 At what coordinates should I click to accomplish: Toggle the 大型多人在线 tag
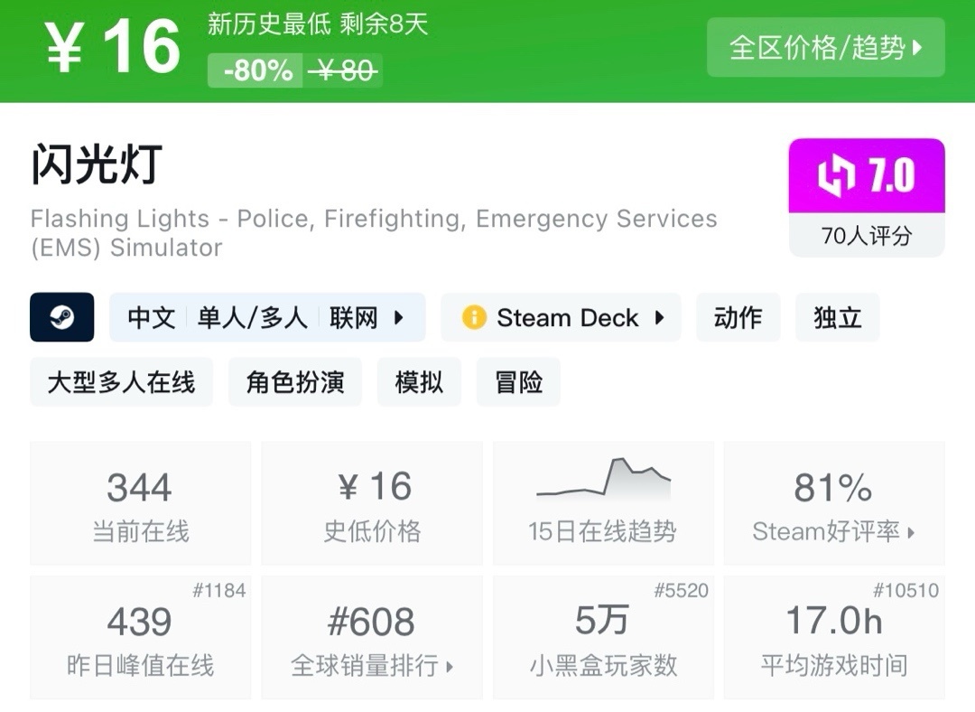(121, 382)
